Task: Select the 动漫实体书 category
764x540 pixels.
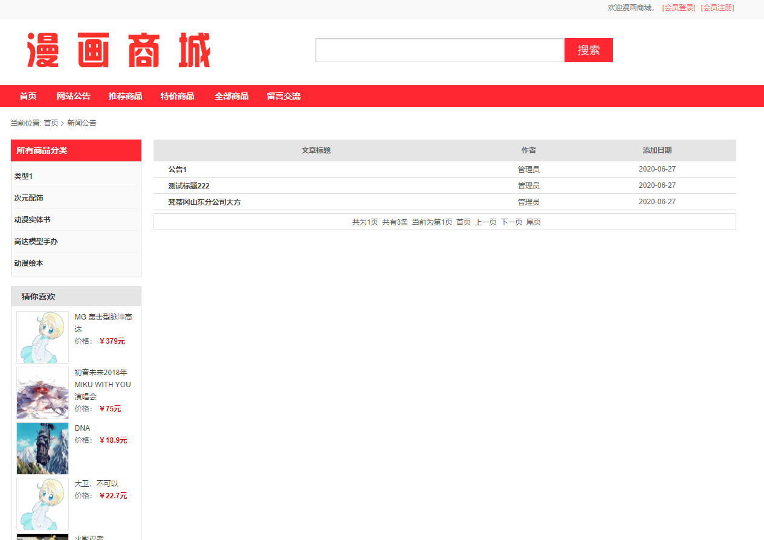Action: click(32, 220)
